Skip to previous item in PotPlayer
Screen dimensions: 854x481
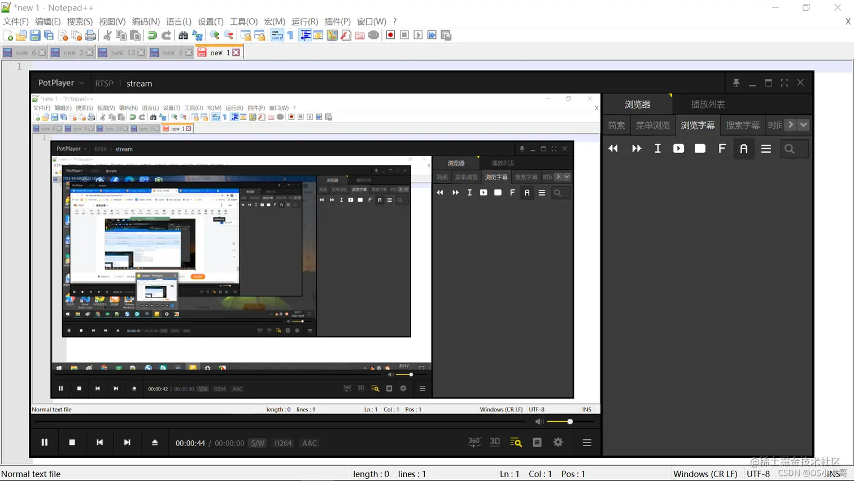point(99,443)
